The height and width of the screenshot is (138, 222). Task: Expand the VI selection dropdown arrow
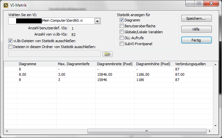pos(97,21)
